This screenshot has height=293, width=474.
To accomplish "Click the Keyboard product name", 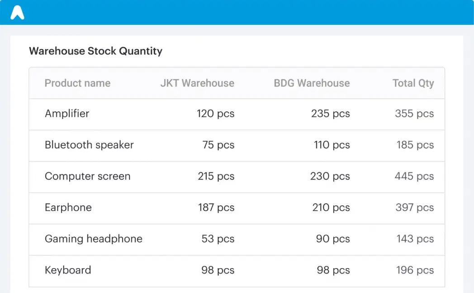I will [68, 270].
